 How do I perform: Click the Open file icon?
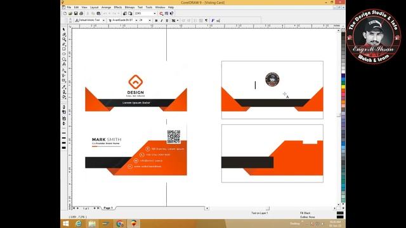(x=70, y=13)
